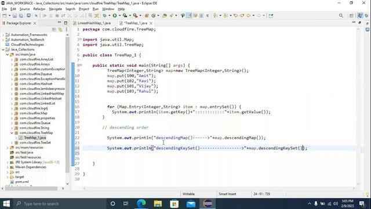
Task: Open the Windows Start menu
Action: (6, 204)
